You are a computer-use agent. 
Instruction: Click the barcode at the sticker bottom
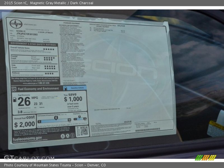tap(148, 130)
